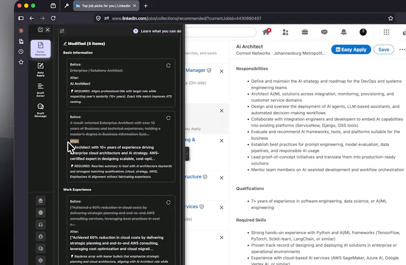Open more options for Ai Architect job

pyautogui.click(x=402, y=49)
